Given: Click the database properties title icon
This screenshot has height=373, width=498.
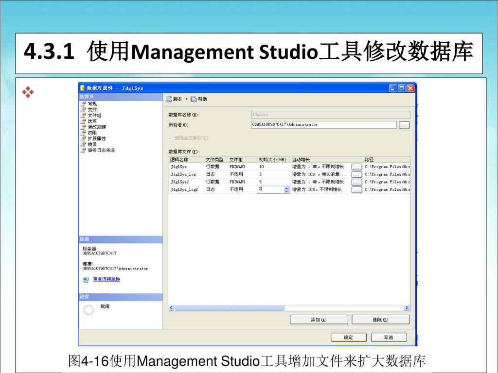Looking at the screenshot, I should coord(82,88).
